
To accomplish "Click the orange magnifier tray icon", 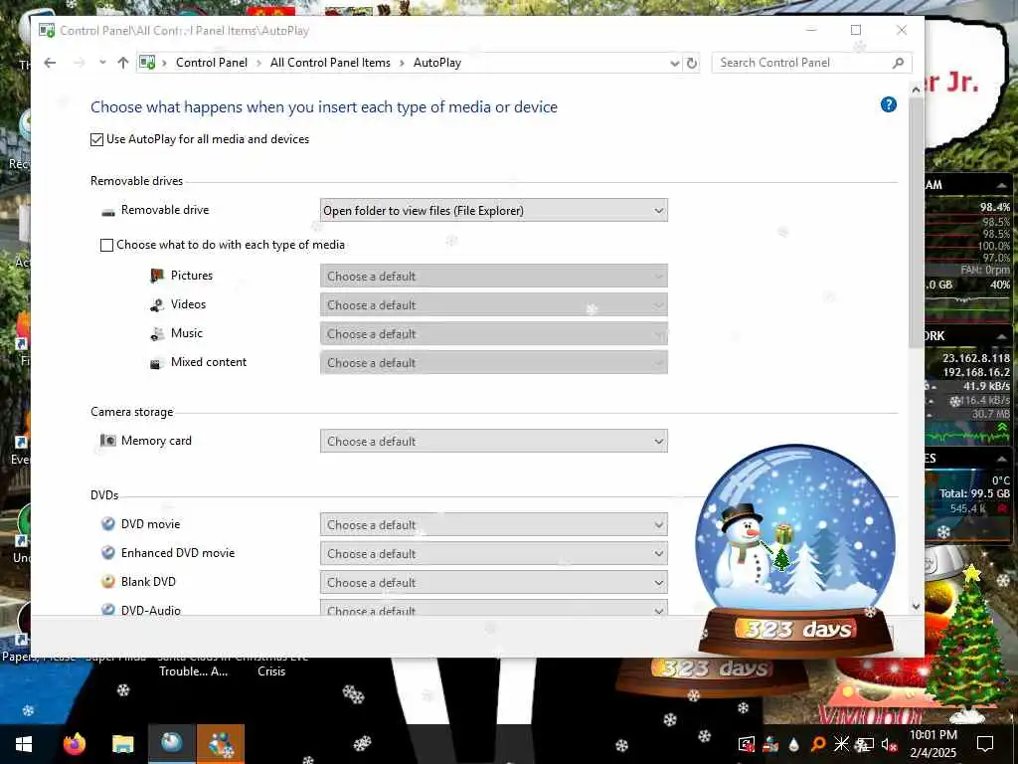I will tap(818, 744).
